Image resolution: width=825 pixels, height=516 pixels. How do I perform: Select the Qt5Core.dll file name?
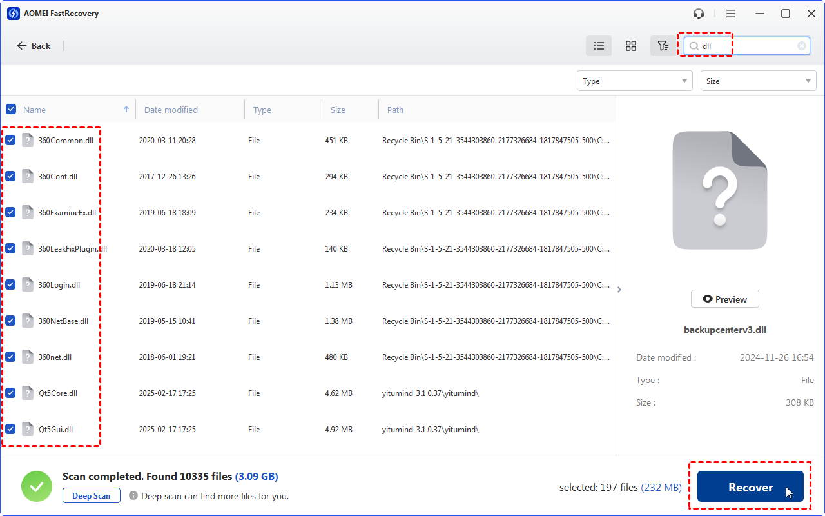pyautogui.click(x=58, y=393)
